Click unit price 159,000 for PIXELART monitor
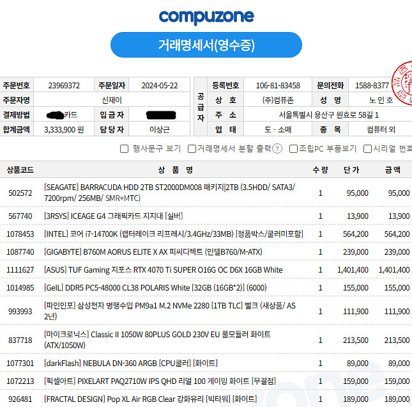Screen dimensions: 412x407 coord(356,381)
